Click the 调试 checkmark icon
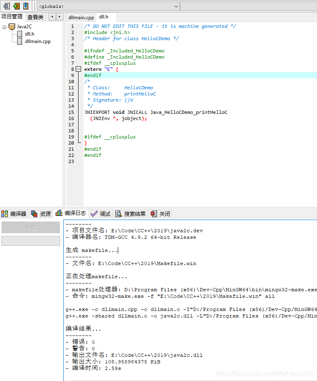Image resolution: width=317 pixels, height=381 pixels. click(x=94, y=214)
